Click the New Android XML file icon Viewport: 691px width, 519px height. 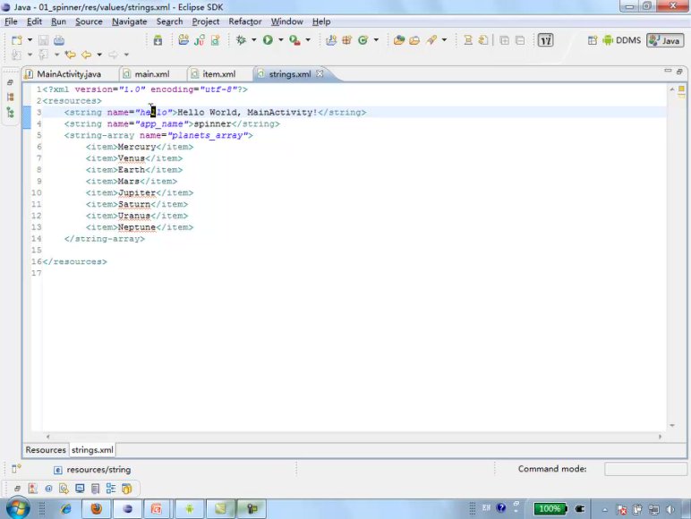click(x=215, y=40)
